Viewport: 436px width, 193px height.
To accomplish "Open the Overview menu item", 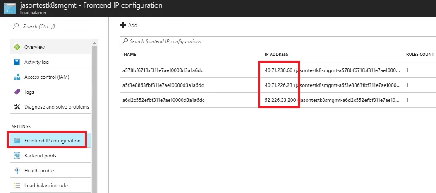I will tap(50, 47).
